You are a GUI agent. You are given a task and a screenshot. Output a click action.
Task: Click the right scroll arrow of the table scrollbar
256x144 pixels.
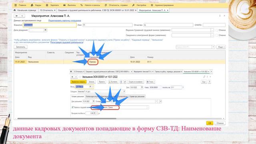point(224,118)
